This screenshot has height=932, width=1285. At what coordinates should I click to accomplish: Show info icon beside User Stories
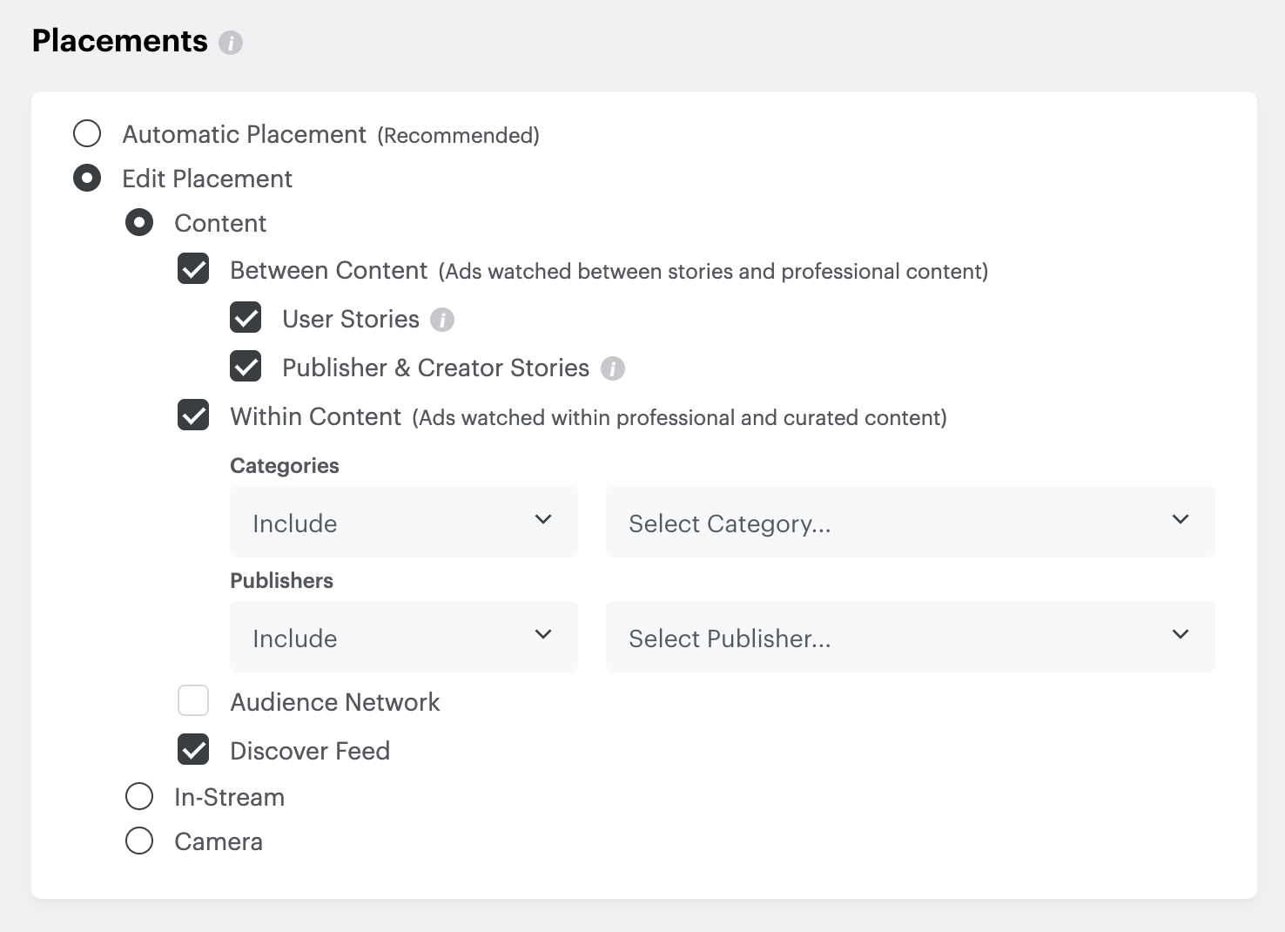442,320
